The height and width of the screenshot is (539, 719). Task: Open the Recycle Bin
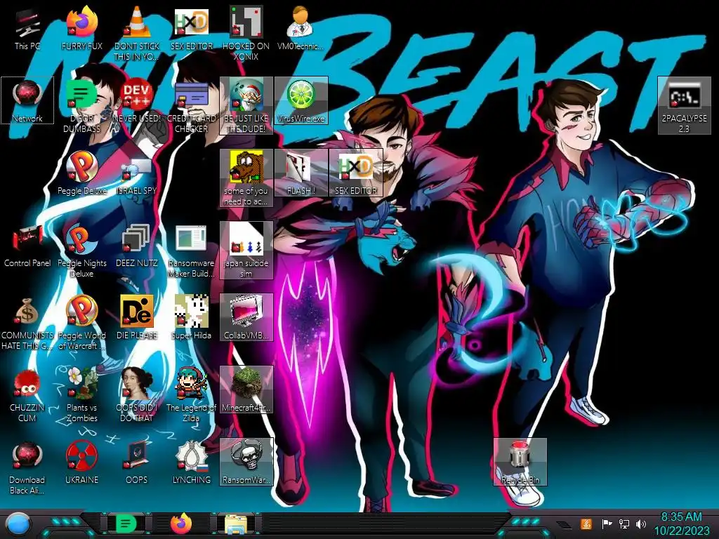[x=520, y=462]
